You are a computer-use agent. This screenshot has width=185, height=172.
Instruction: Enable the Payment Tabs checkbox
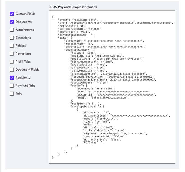pyautogui.click(x=12, y=86)
